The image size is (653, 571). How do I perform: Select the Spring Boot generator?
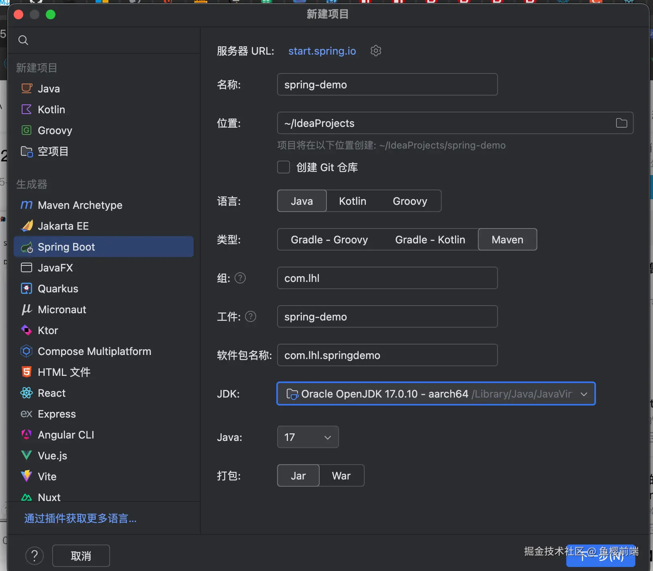point(104,247)
